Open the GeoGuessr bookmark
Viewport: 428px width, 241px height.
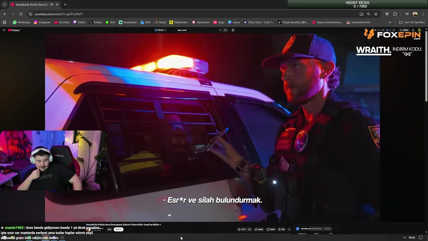201,22
